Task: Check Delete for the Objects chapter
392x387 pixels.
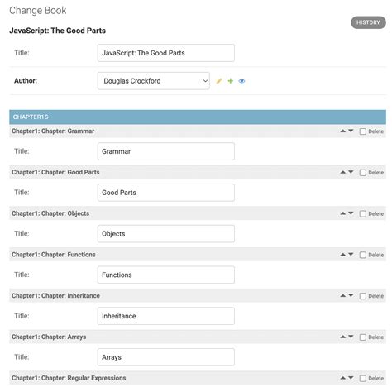Action: tap(363, 213)
